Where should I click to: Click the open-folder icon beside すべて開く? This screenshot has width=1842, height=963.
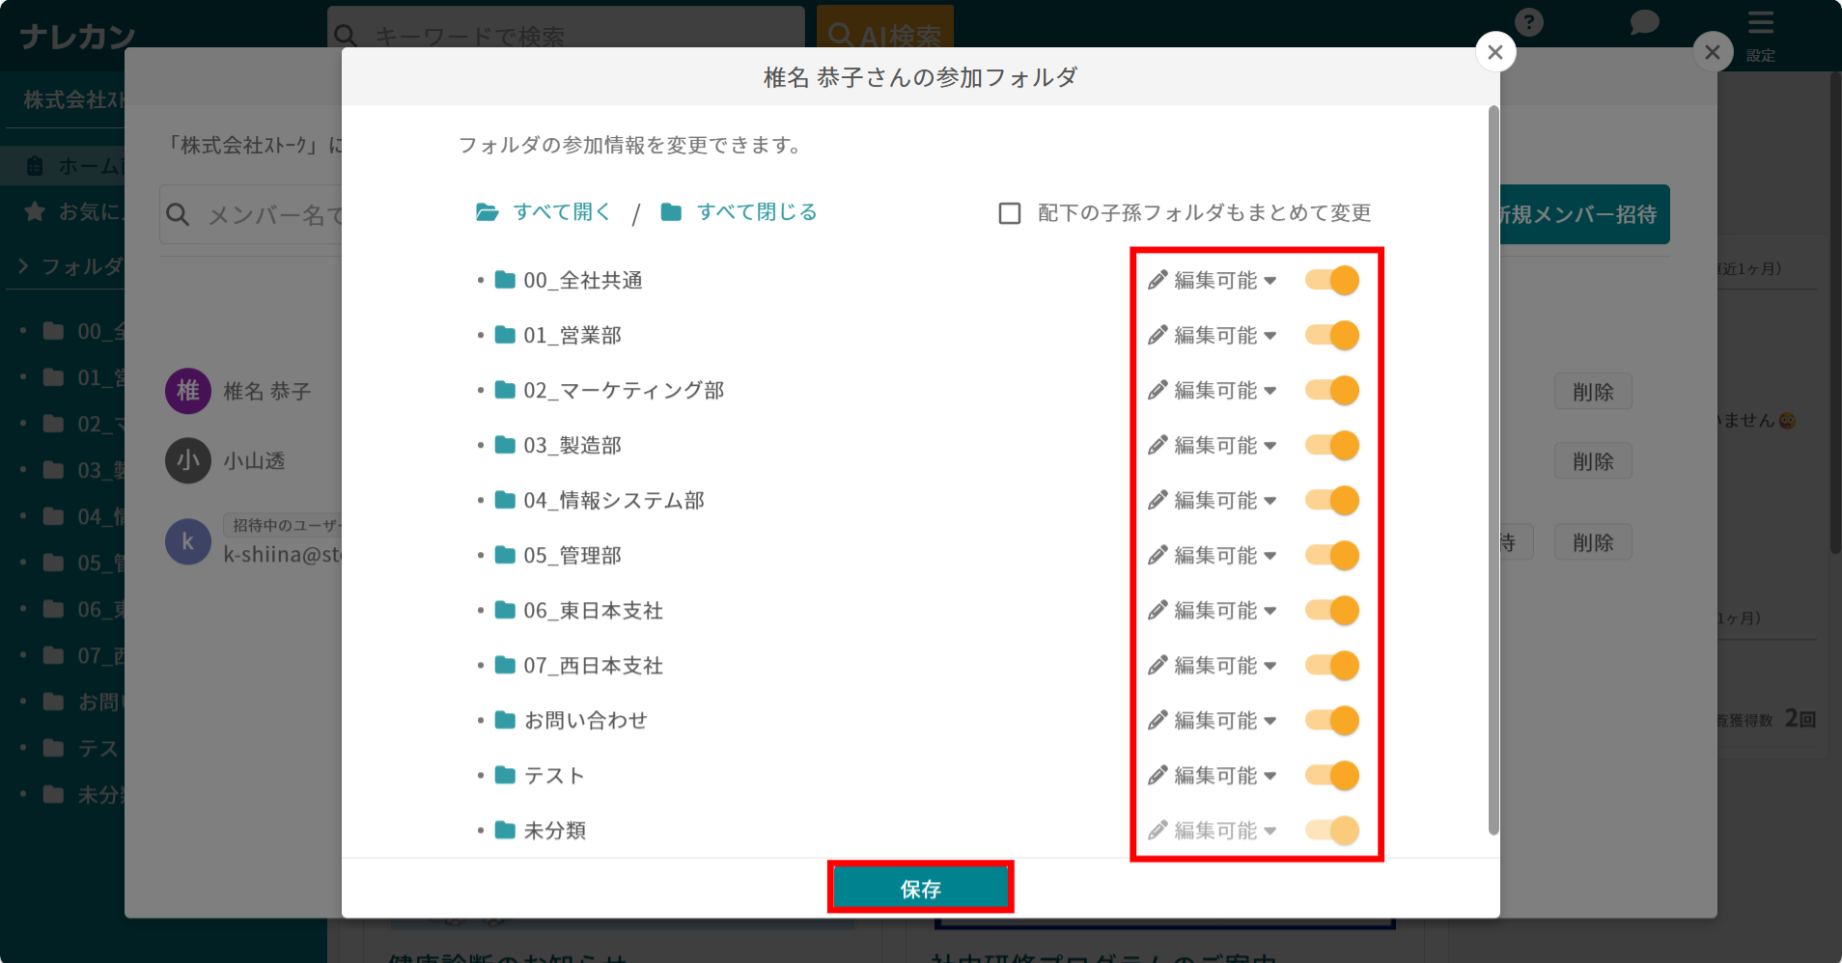(487, 211)
